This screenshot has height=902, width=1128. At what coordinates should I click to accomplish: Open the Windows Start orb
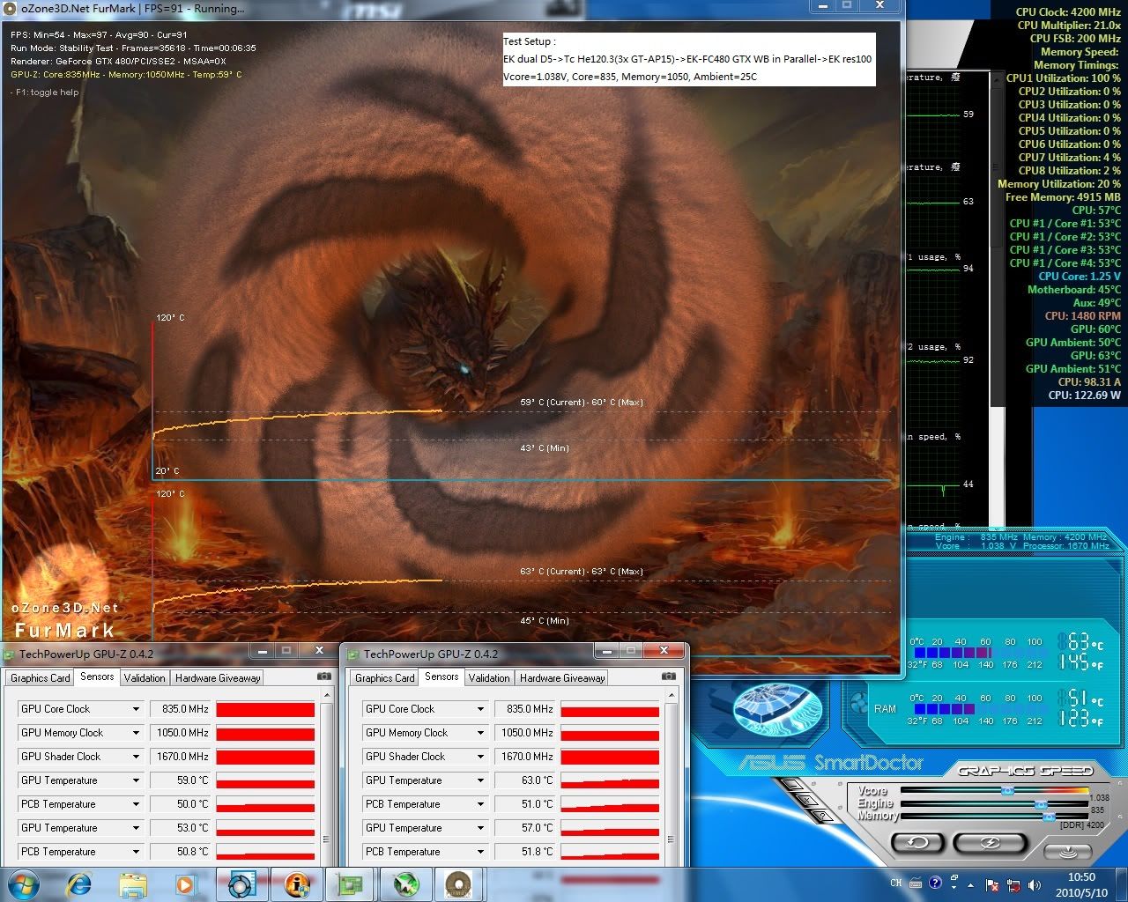coord(22,884)
